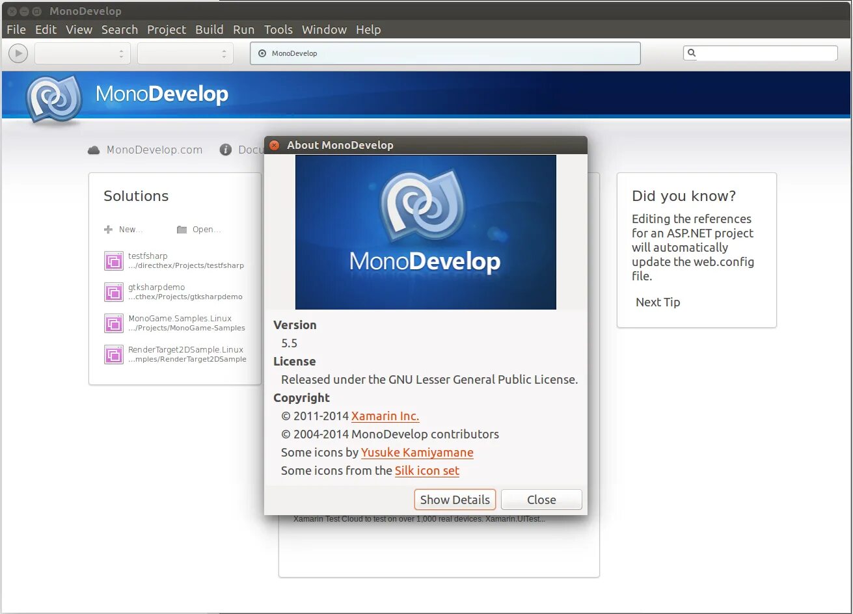The height and width of the screenshot is (614, 853).
Task: Click the cloud icon beside MonoDevelop.com
Action: pos(94,150)
